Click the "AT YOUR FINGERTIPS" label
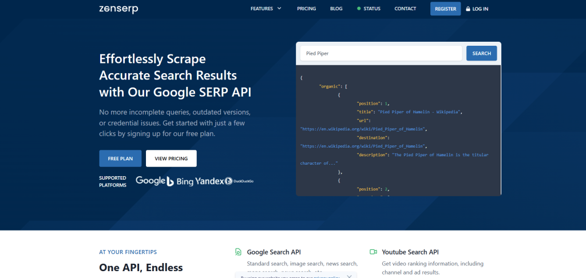Image resolution: width=586 pixels, height=278 pixels. (x=128, y=252)
